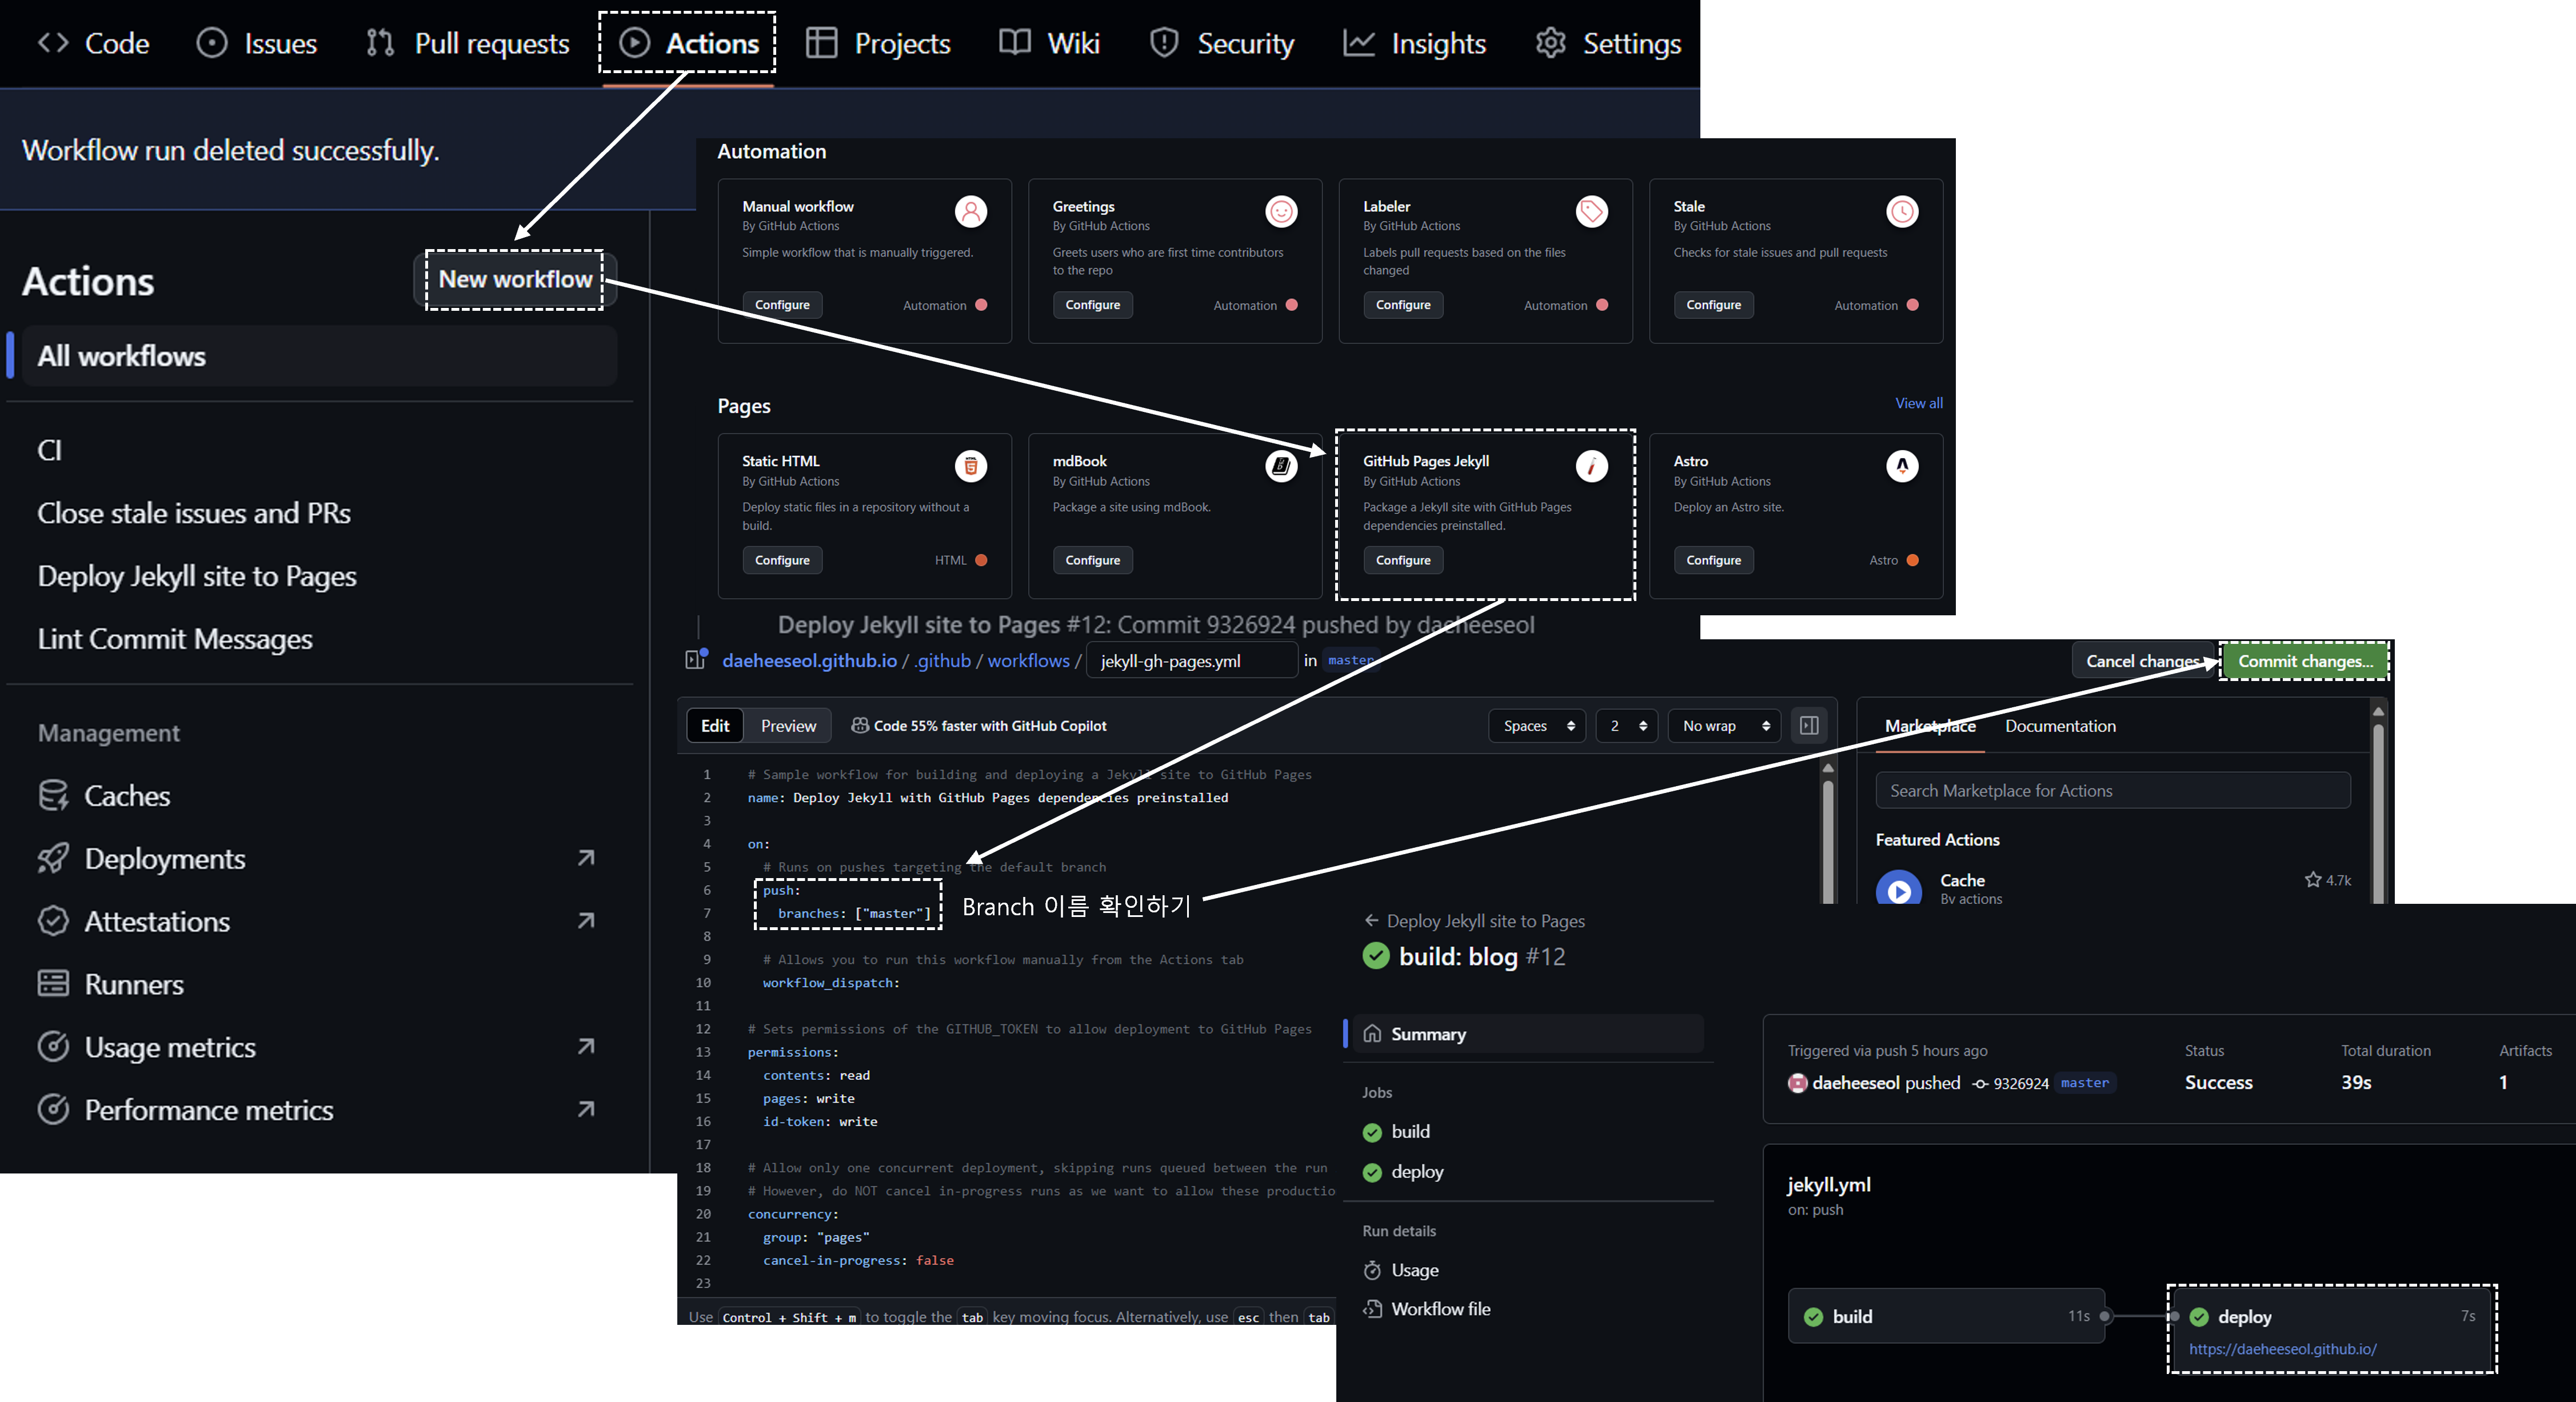Open the Insights tab
Screen dimensions: 2576x1402
pyautogui.click(x=1414, y=43)
